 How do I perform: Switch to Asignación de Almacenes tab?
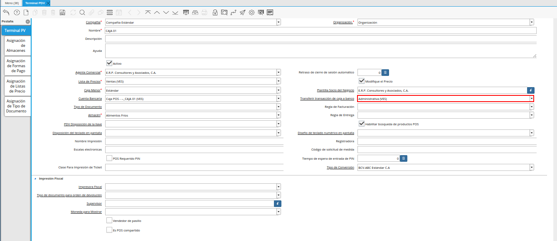point(16,46)
